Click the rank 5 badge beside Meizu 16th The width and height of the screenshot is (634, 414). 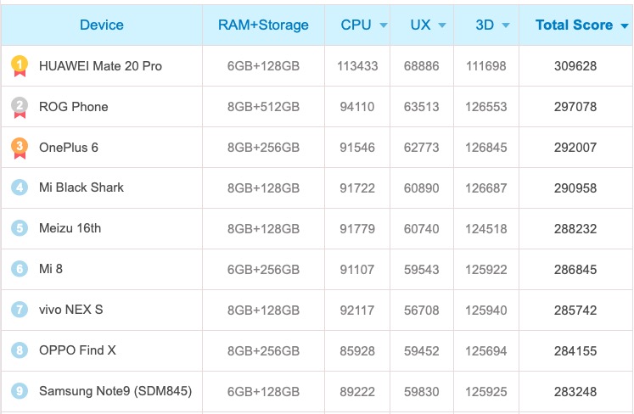pos(20,228)
